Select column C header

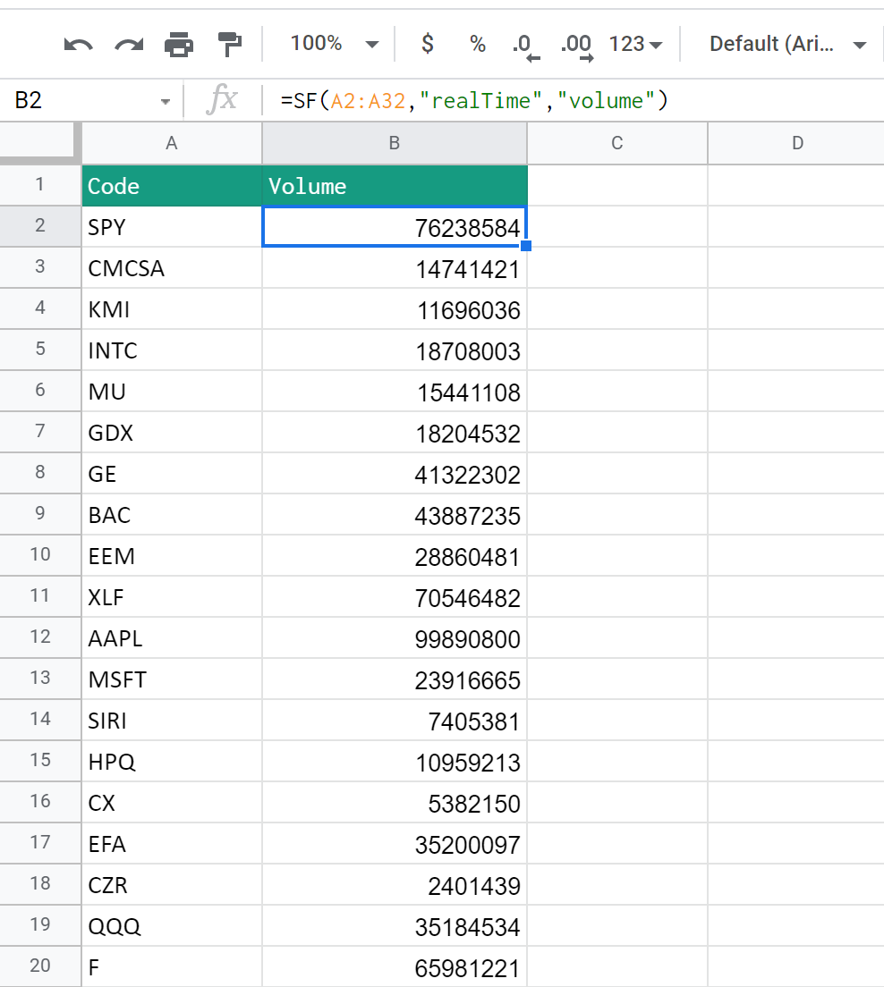[616, 144]
